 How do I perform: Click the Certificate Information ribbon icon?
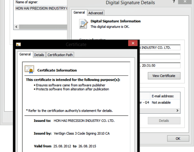tap(29, 69)
